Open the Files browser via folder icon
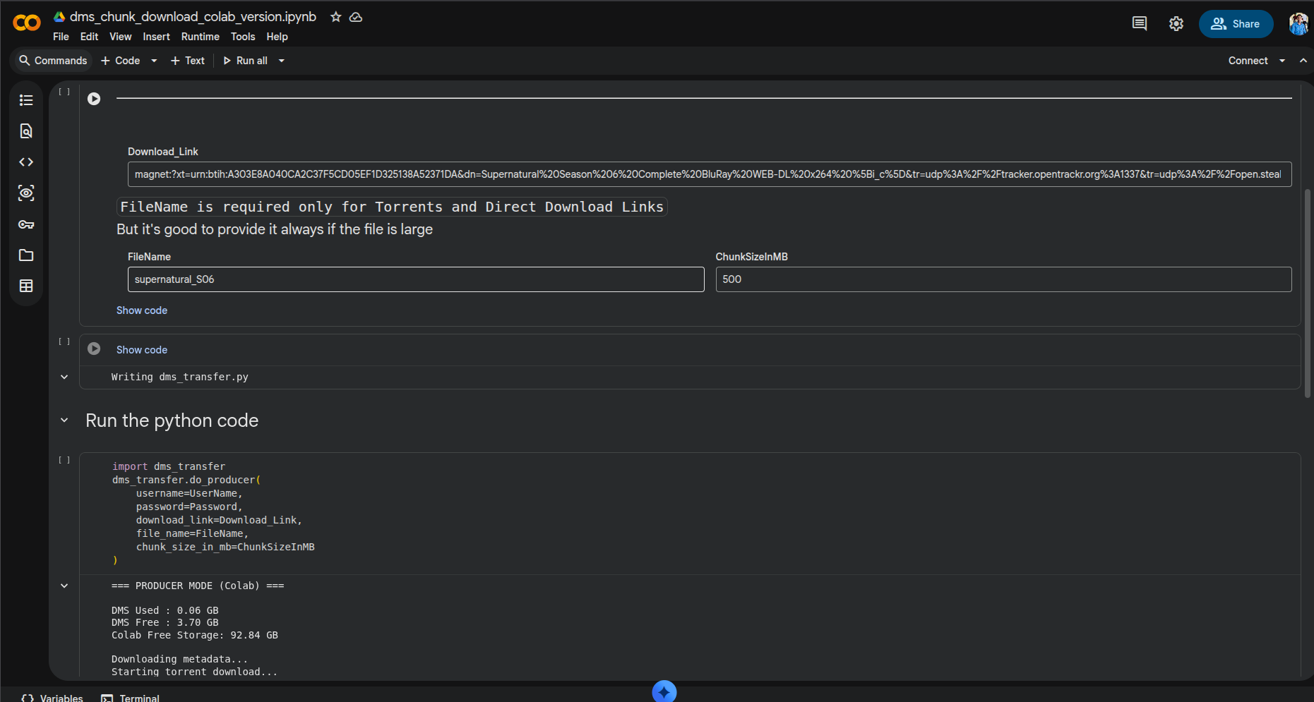 (26, 255)
